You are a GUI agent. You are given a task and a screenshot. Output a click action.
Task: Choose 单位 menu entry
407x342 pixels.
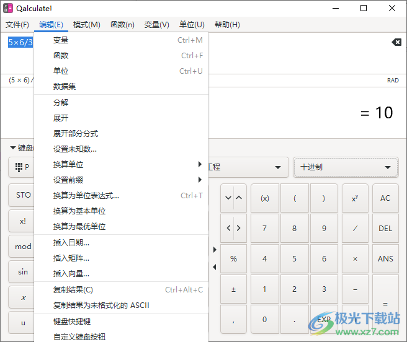(122, 71)
